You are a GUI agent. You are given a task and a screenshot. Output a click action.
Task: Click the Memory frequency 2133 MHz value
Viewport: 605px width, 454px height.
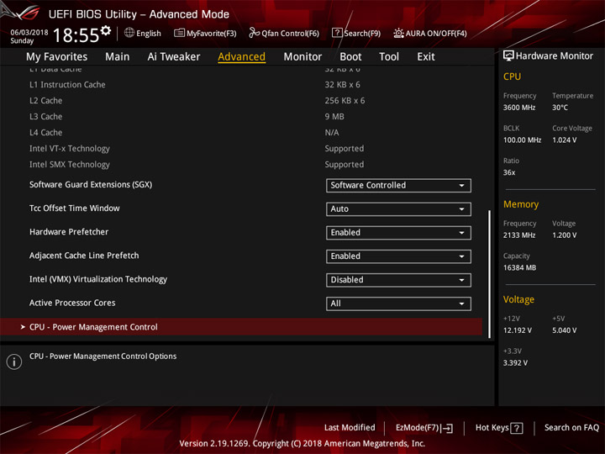519,235
